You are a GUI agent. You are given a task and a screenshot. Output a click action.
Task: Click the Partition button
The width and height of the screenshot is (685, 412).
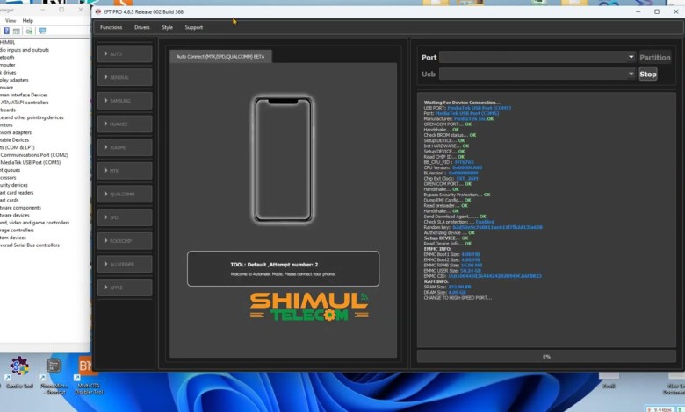point(655,58)
